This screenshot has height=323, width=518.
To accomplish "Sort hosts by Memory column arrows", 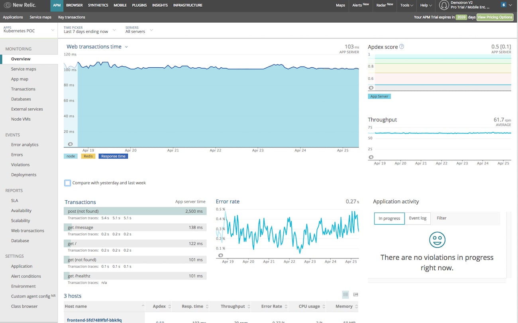I will click(x=356, y=307).
